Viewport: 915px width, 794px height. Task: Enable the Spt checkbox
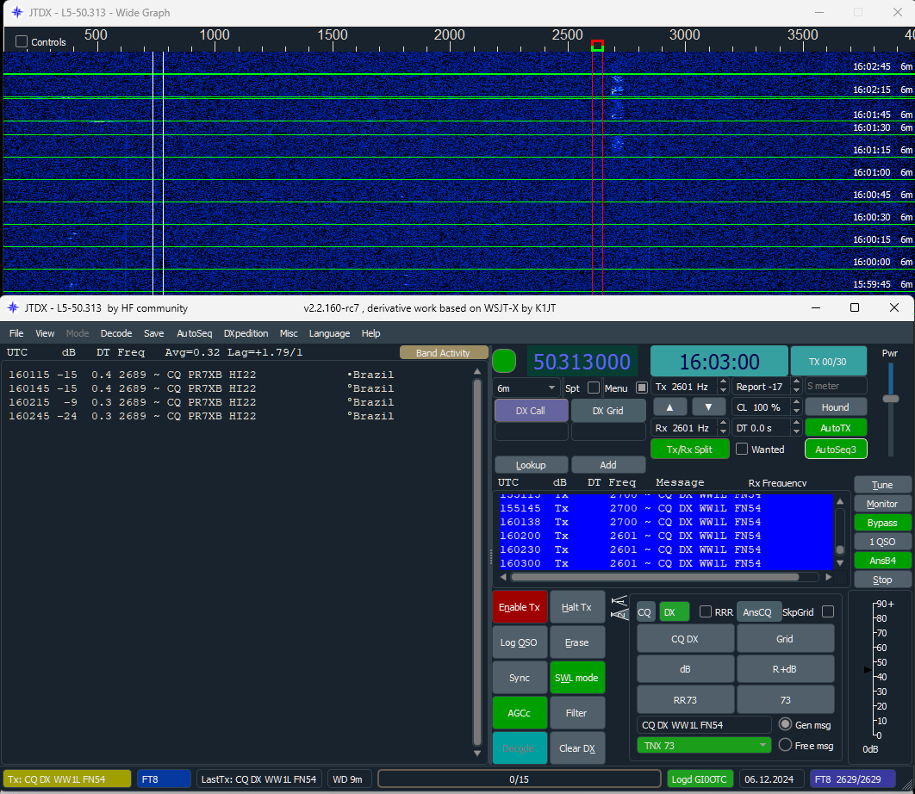coord(594,388)
